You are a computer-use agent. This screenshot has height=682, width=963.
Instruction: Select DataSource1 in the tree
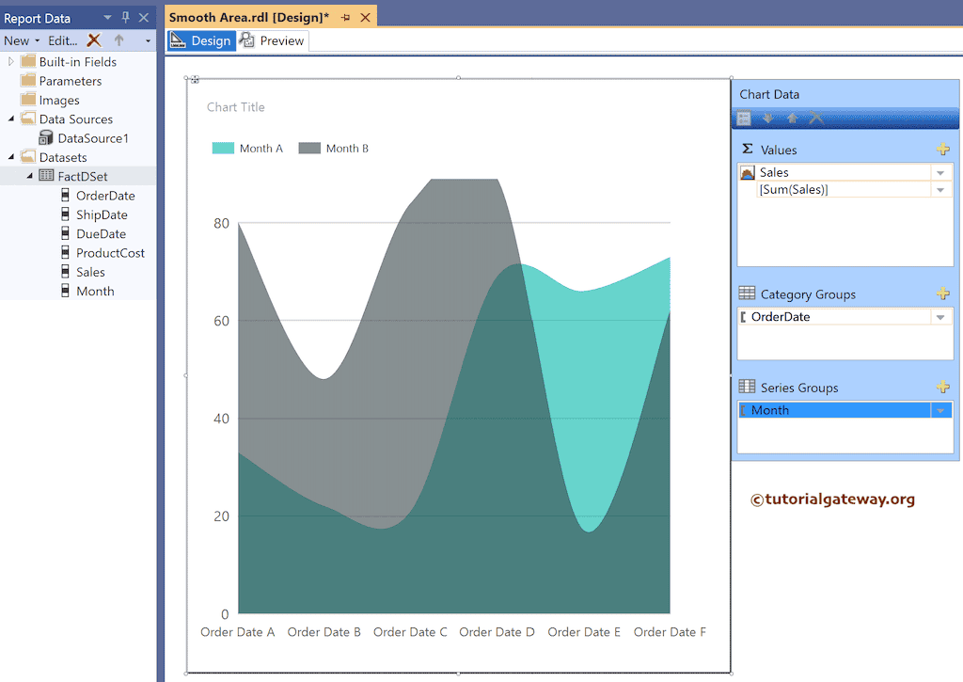93,138
